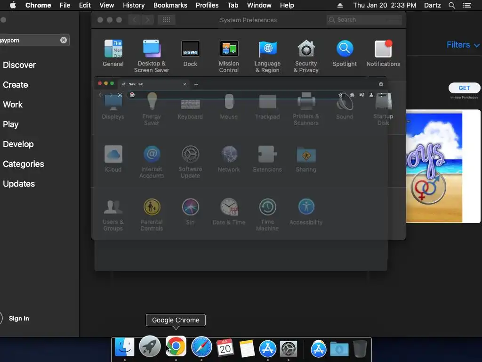Open Trash in the Dock
This screenshot has height=362, width=482.
coord(360,348)
